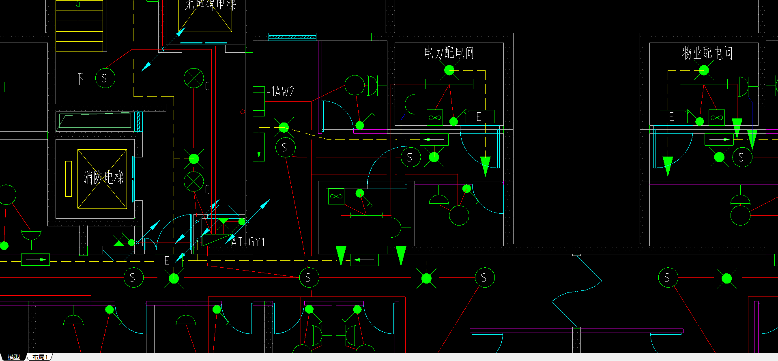
Task: Select the green staircase up-arrow line
Action: click(x=78, y=34)
